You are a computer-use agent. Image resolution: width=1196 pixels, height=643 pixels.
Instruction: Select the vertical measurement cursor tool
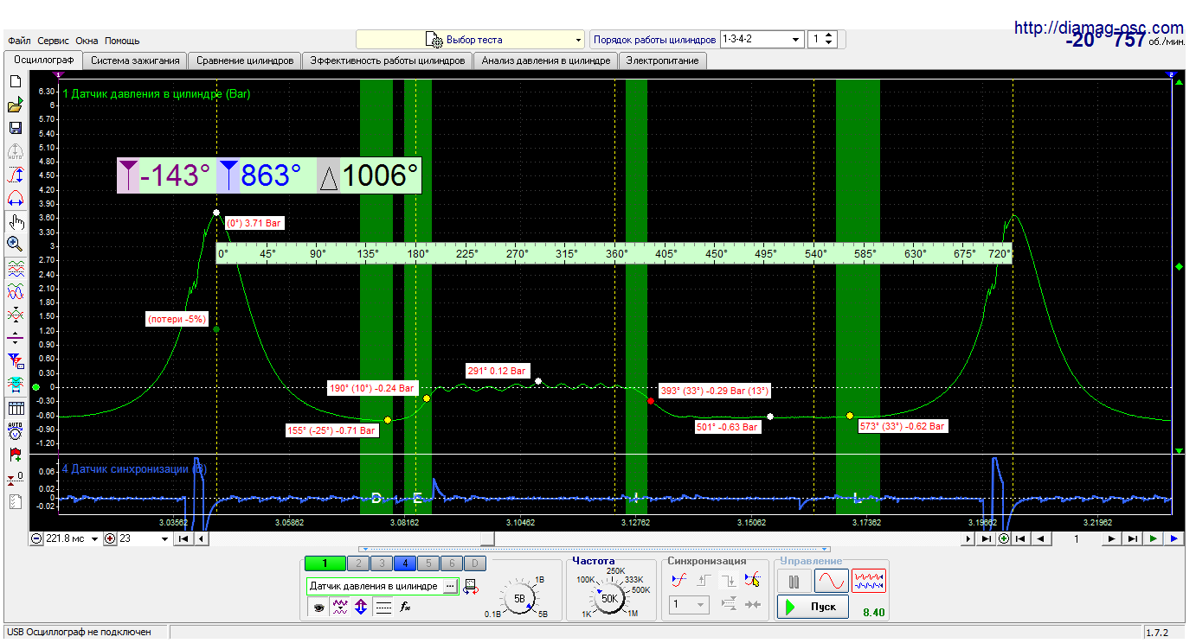(15, 175)
